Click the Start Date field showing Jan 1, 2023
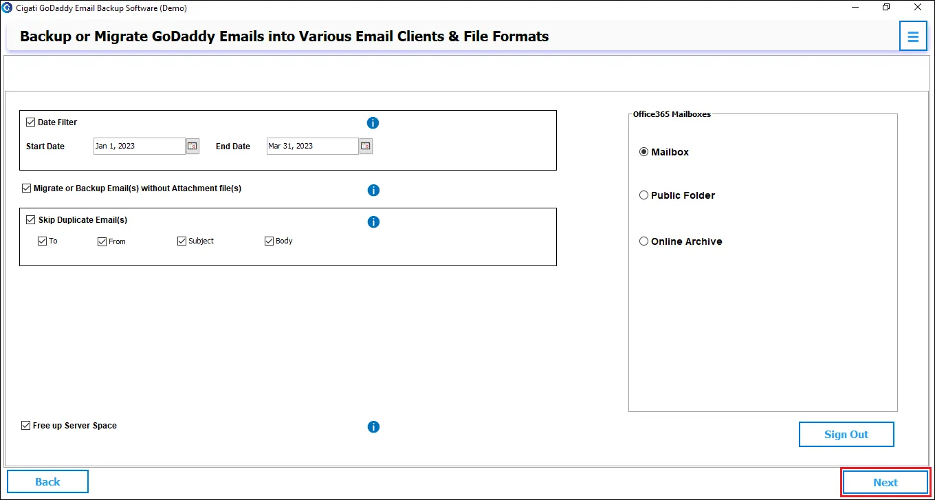 click(140, 146)
